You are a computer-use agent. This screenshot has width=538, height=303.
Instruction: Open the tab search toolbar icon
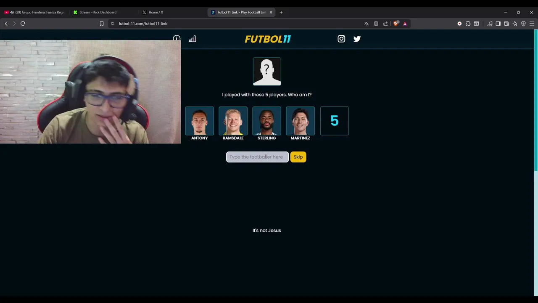[476, 24]
